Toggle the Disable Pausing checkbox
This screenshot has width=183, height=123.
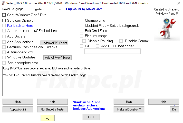click(x=84, y=41)
